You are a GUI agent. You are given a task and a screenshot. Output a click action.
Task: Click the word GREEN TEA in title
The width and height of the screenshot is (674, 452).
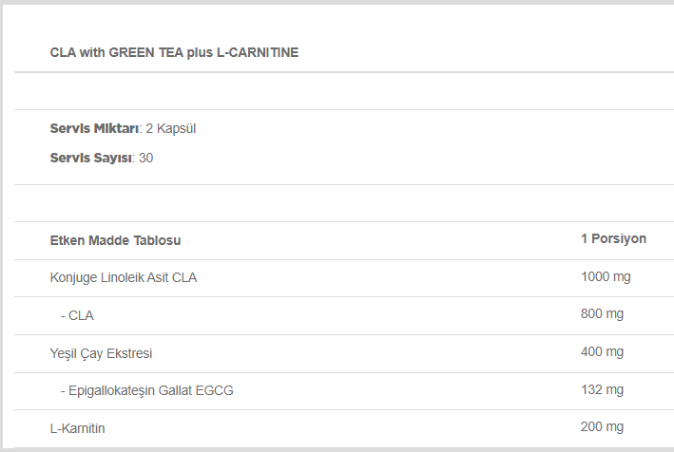[x=145, y=52]
